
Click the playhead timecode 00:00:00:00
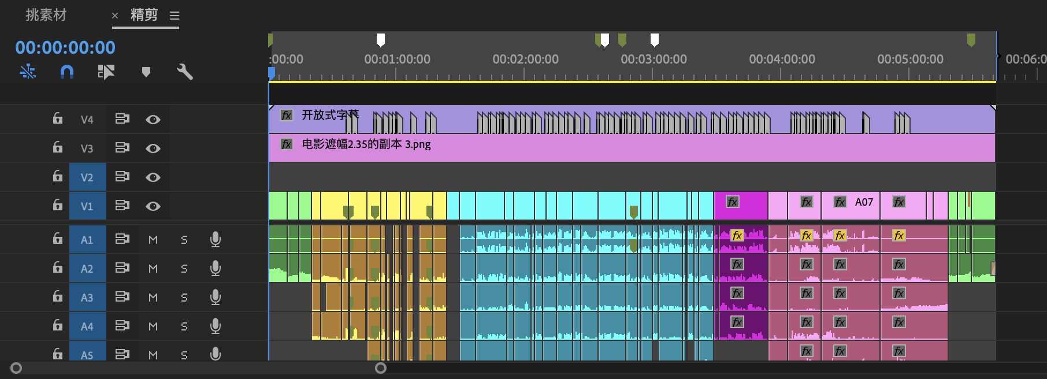(65, 47)
